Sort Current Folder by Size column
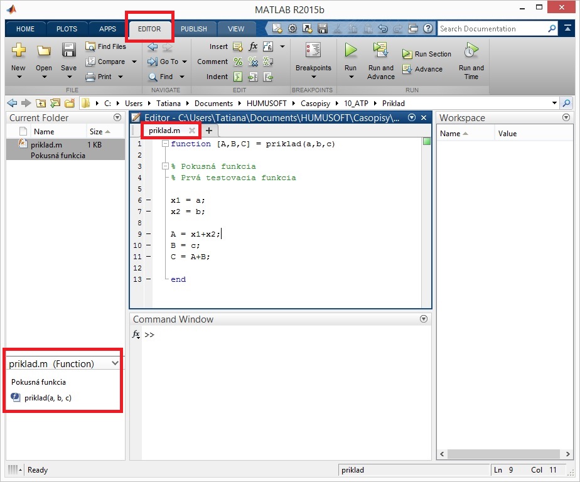Screen dimensions: 580x482 point(99,131)
